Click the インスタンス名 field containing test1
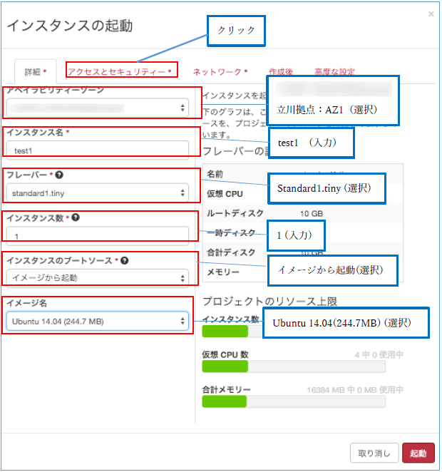The height and width of the screenshot is (472, 442). point(98,150)
